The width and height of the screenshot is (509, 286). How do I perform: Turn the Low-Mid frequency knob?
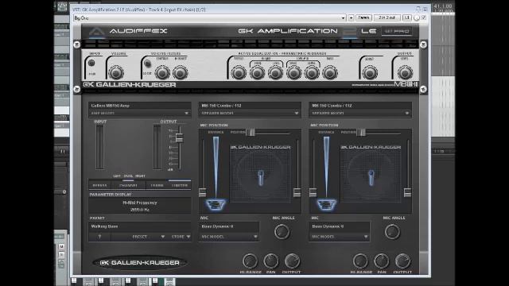point(293,73)
